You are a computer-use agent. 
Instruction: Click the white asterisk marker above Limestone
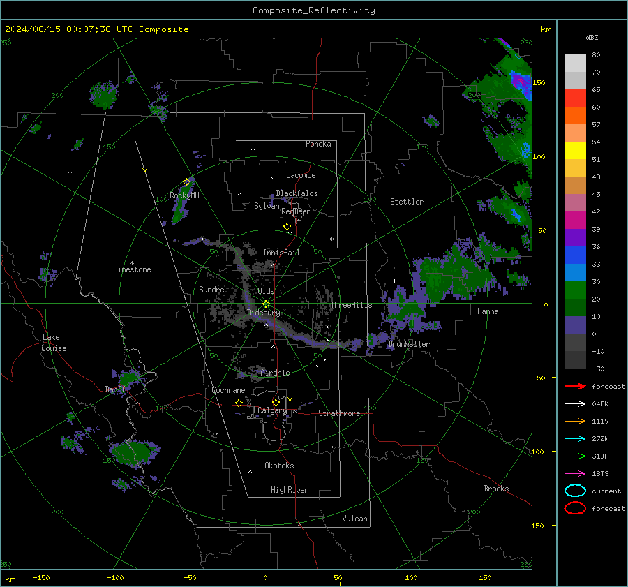pyautogui.click(x=132, y=263)
